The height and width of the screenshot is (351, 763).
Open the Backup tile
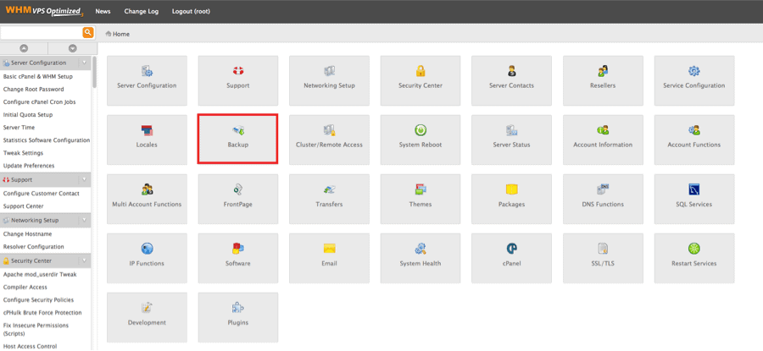(x=238, y=140)
